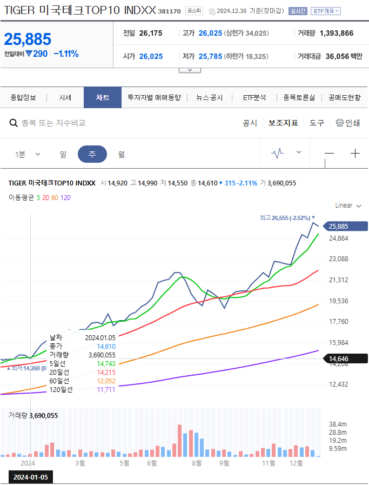The width and height of the screenshot is (369, 485).
Task: Open 보조지표 indicators menu
Action: tap(283, 123)
